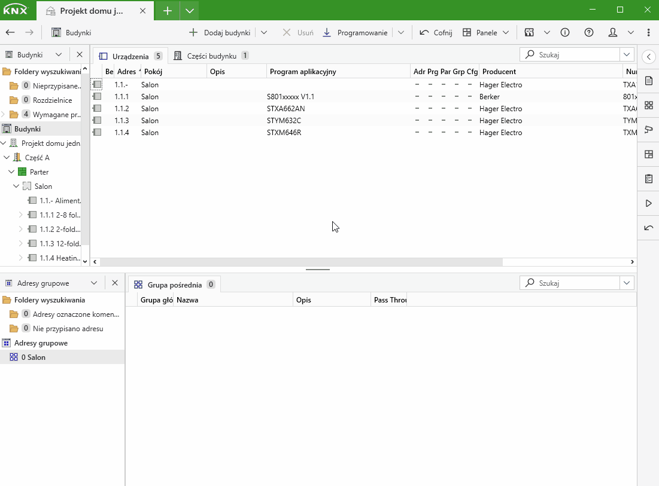Open the properties document icon in right sidebar
The width and height of the screenshot is (659, 486).
648,81
